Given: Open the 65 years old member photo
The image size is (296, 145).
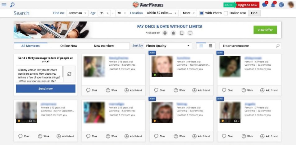Looking at the screenshot, I should click(x=162, y=112).
